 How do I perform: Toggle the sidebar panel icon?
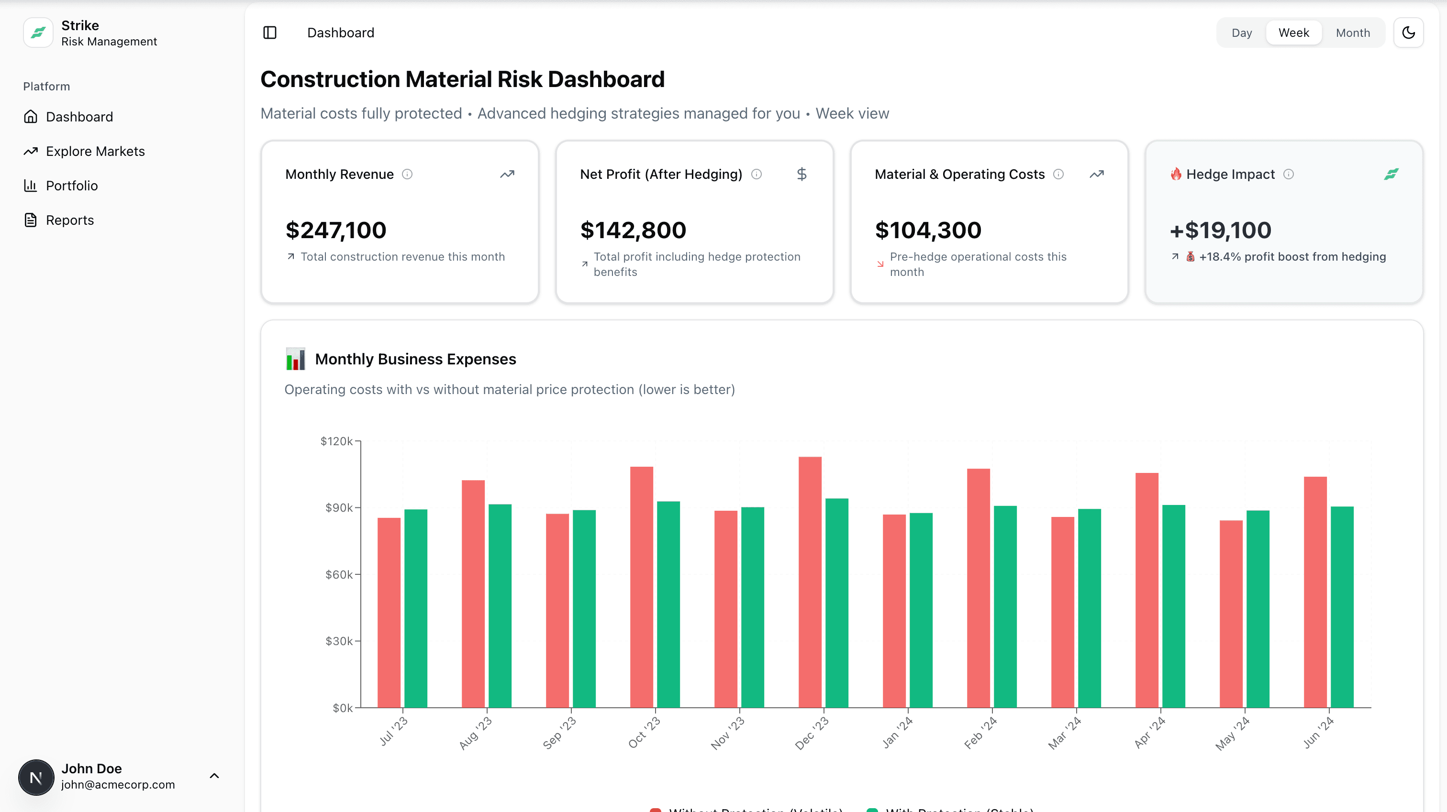(269, 33)
